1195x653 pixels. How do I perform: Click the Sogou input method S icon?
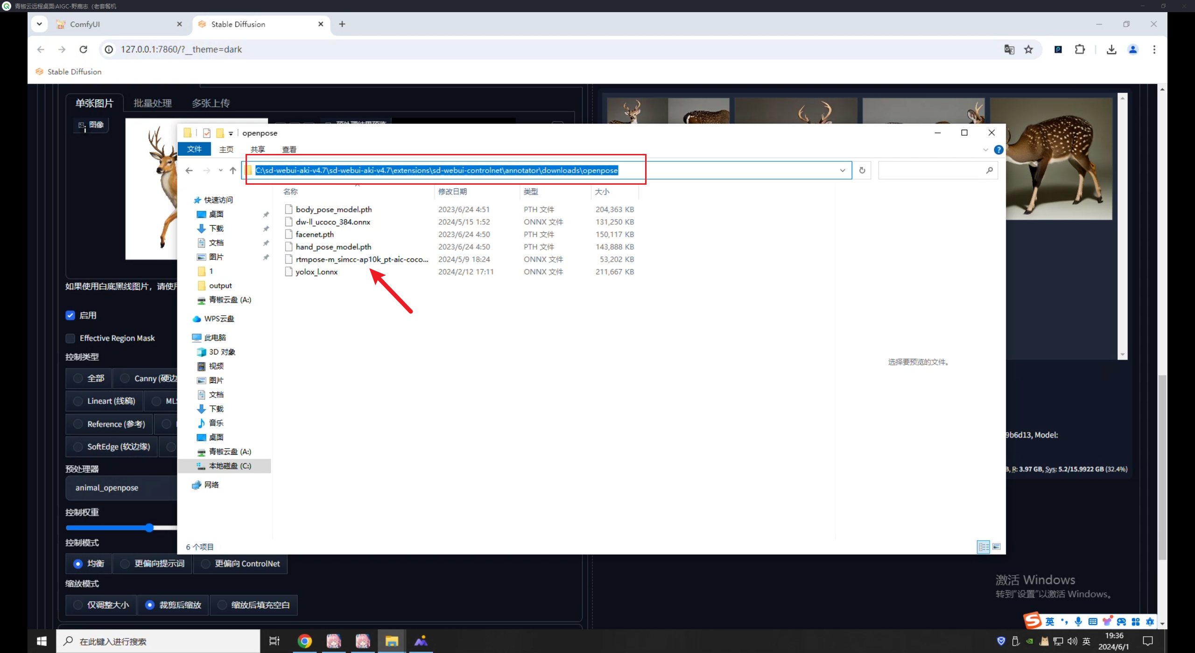(x=1032, y=621)
